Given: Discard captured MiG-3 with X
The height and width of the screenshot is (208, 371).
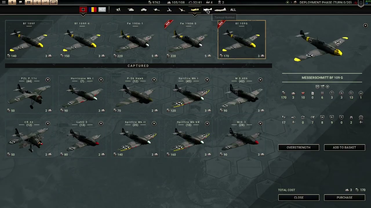Looking at the screenshot, I should tap(260, 124).
